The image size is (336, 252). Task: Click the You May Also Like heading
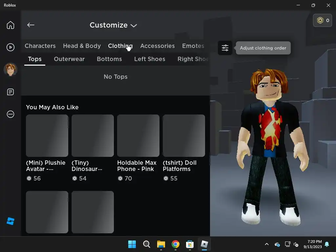click(52, 107)
